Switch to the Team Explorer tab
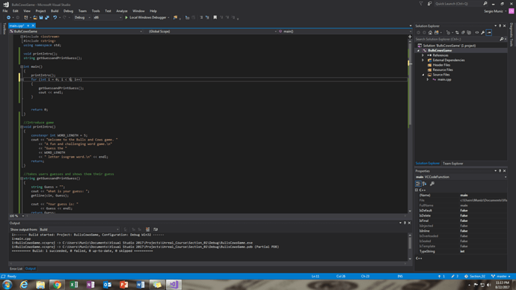Image resolution: width=516 pixels, height=290 pixels. coord(453,164)
